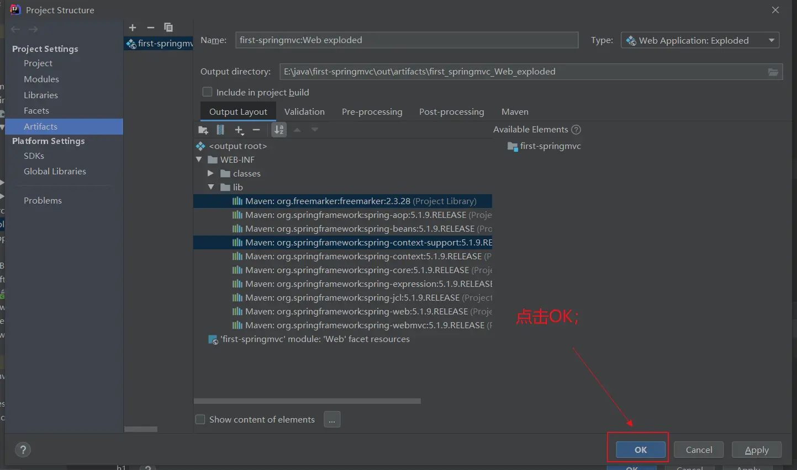Click the Available Elements help icon
The height and width of the screenshot is (470, 797).
point(576,130)
